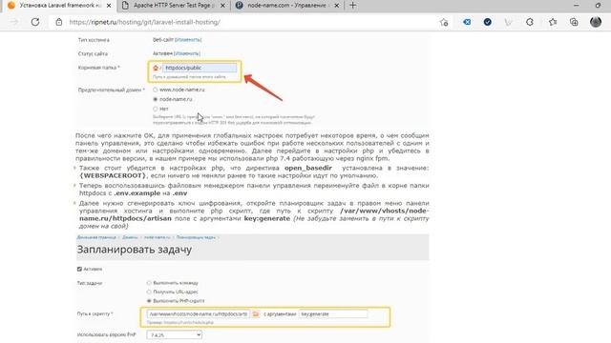Open the extensions puzzle icon
The width and height of the screenshot is (611, 343).
pyautogui.click(x=529, y=22)
